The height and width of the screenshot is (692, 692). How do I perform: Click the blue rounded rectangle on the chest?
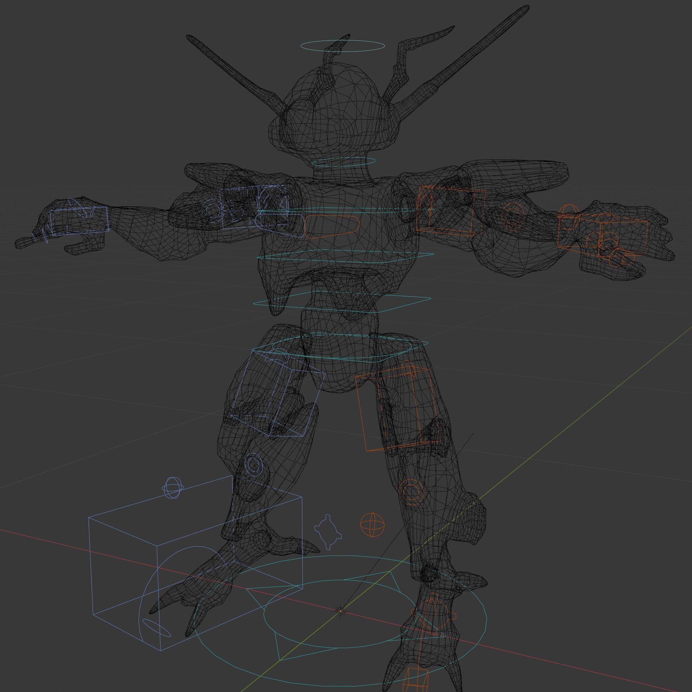click(280, 226)
